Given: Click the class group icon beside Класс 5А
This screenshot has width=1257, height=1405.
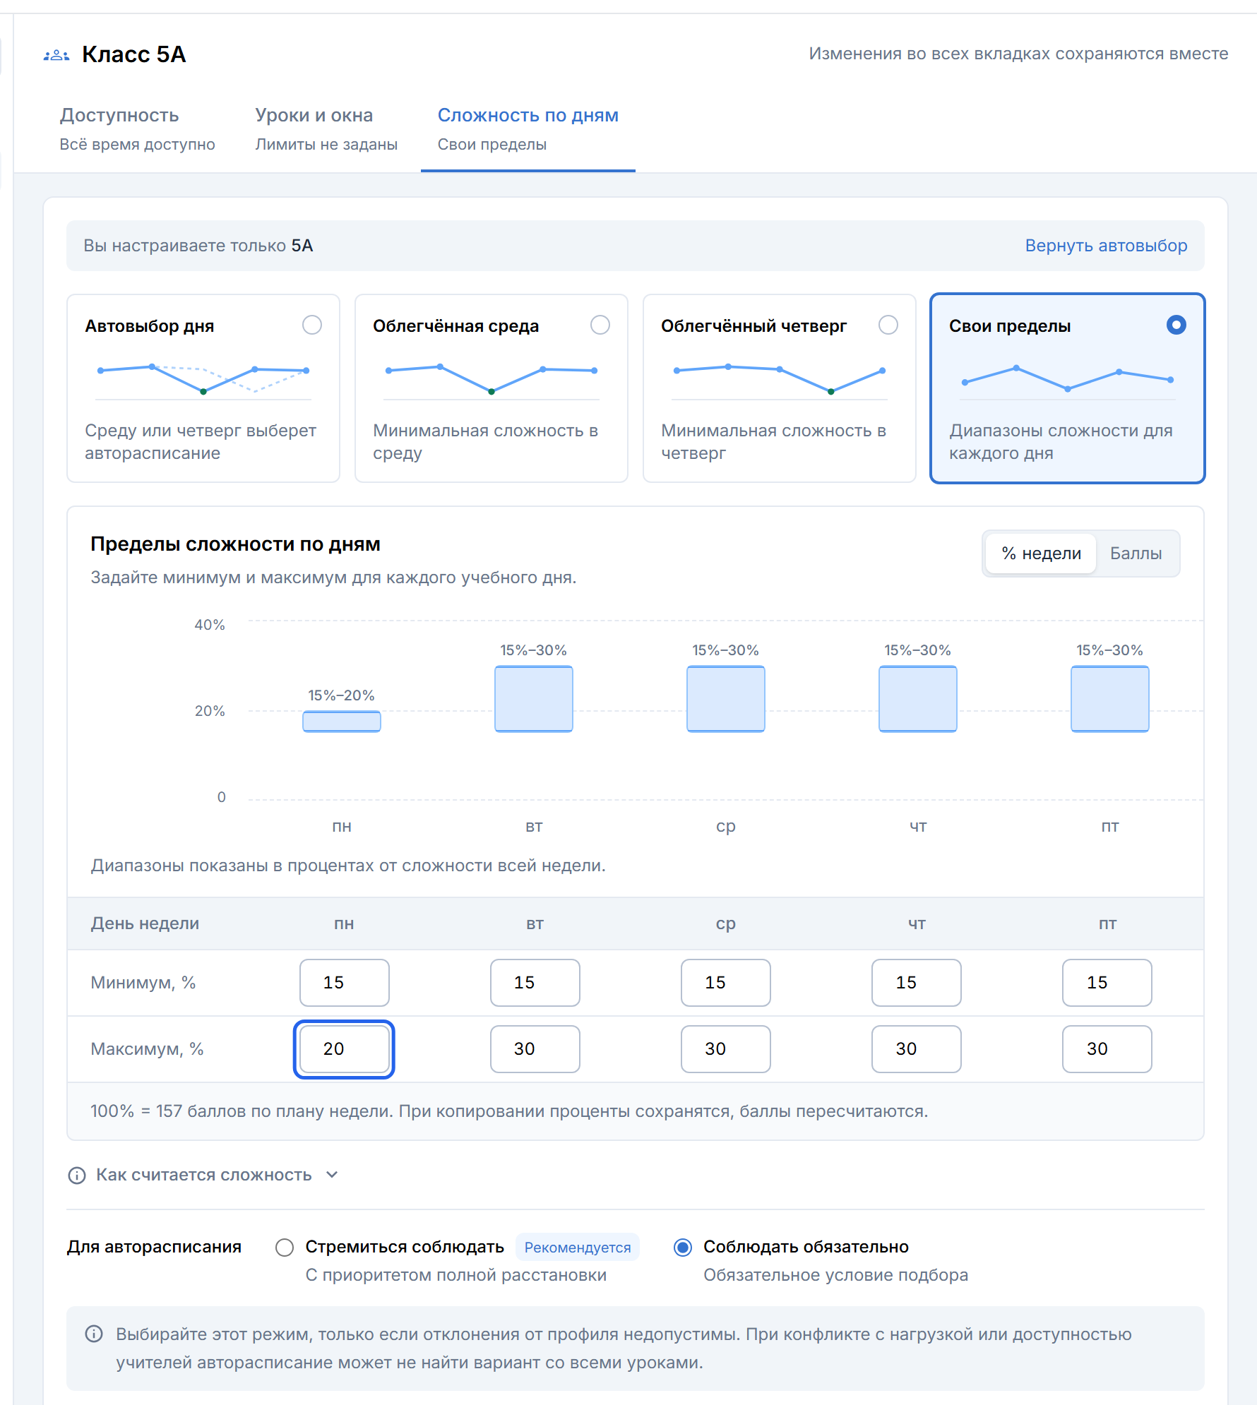Looking at the screenshot, I should (56, 54).
